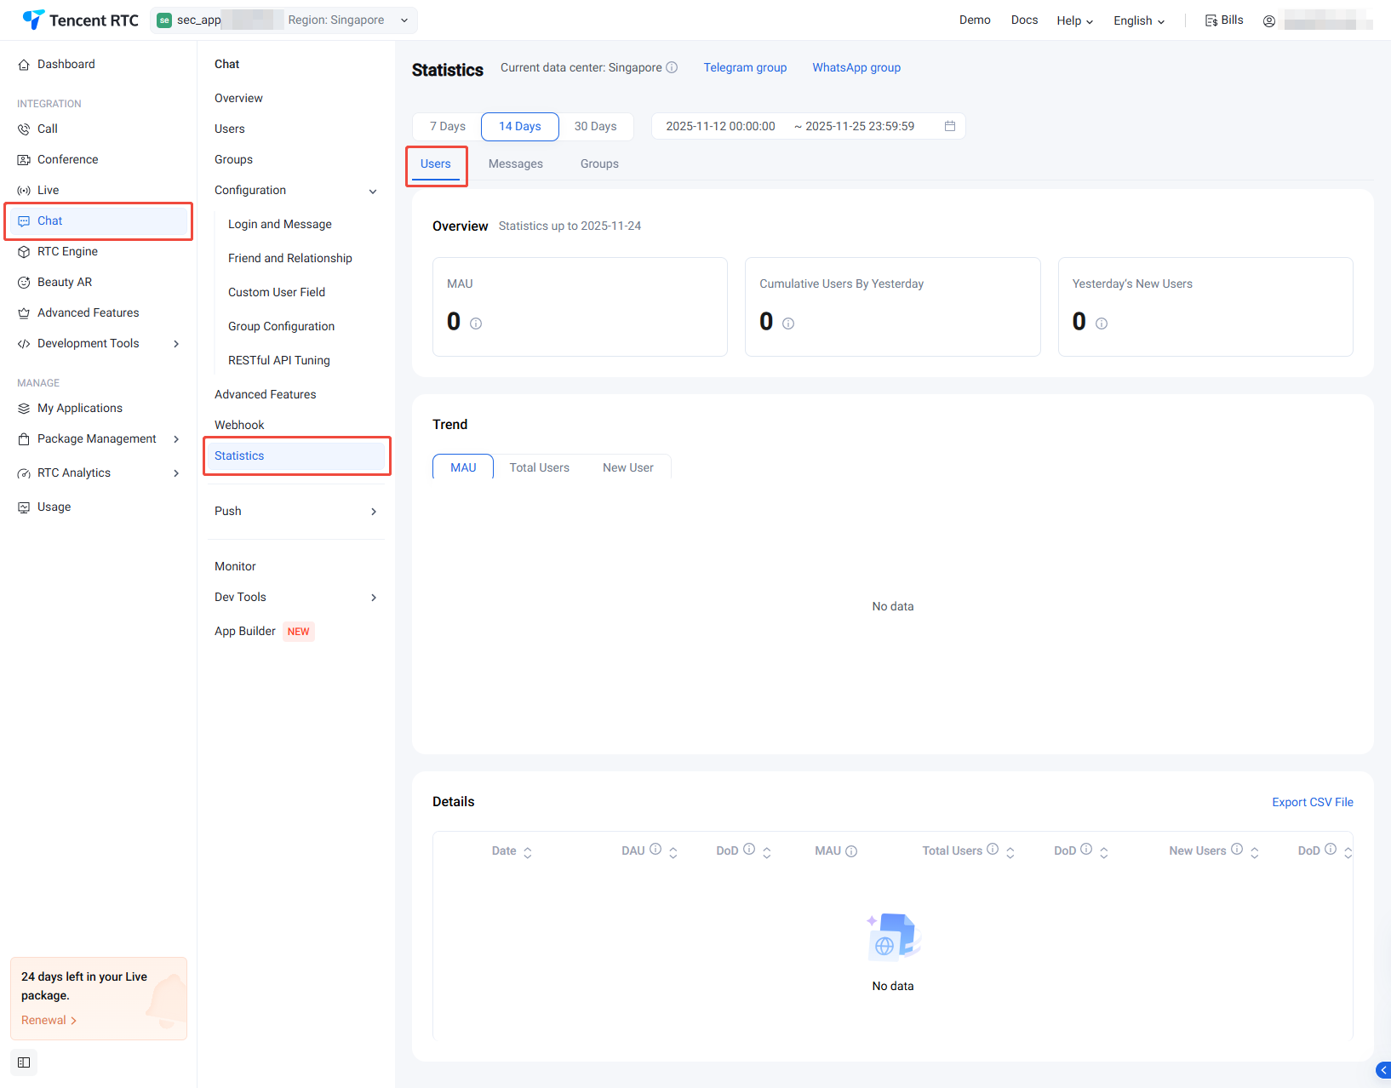Open the Telegram group link
Screen dimensions: 1391x1088
(745, 67)
